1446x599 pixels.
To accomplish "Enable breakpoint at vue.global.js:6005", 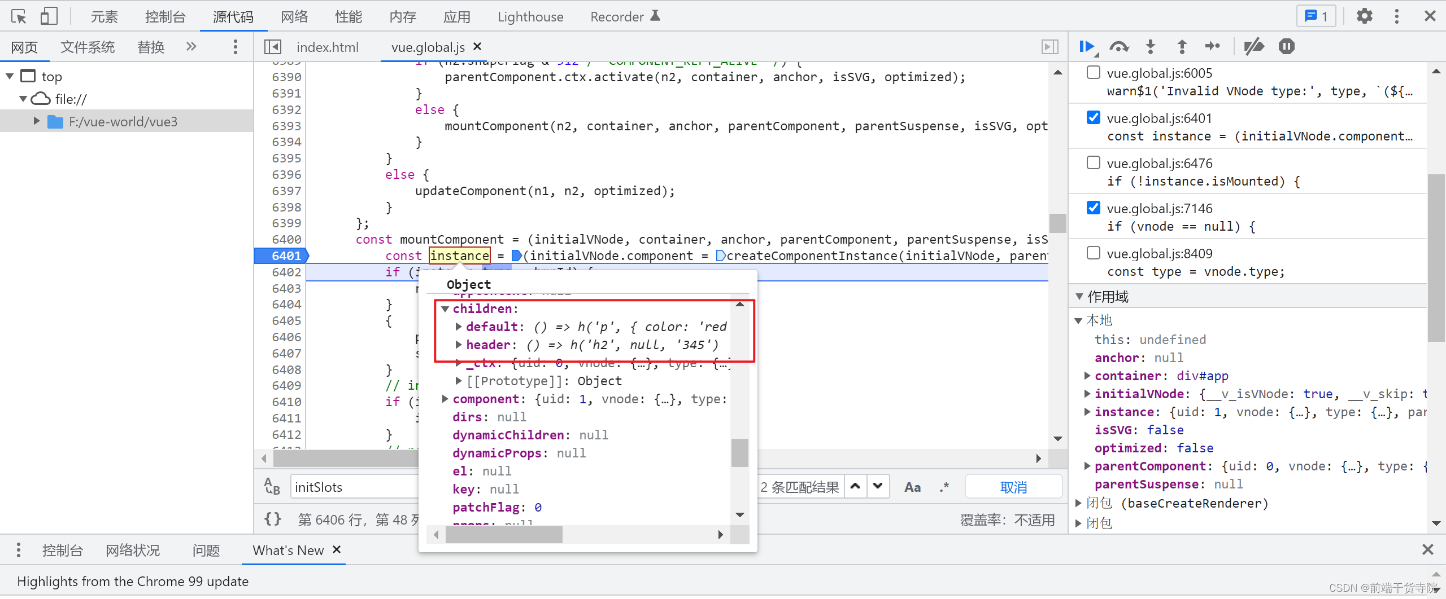I will (x=1094, y=72).
